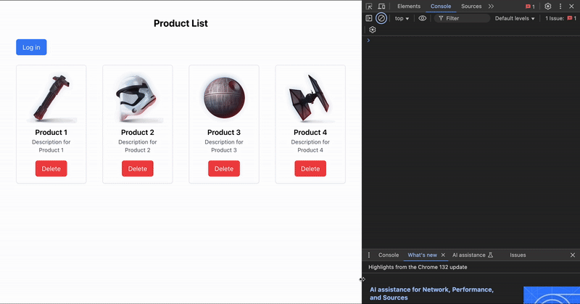
Task: Switch to the Sources tab
Action: coord(471,7)
